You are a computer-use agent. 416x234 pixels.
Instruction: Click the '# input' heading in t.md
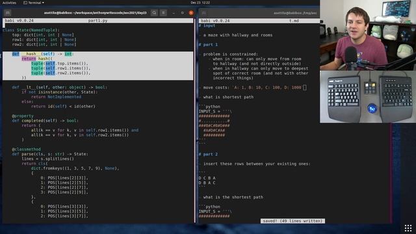point(207,25)
